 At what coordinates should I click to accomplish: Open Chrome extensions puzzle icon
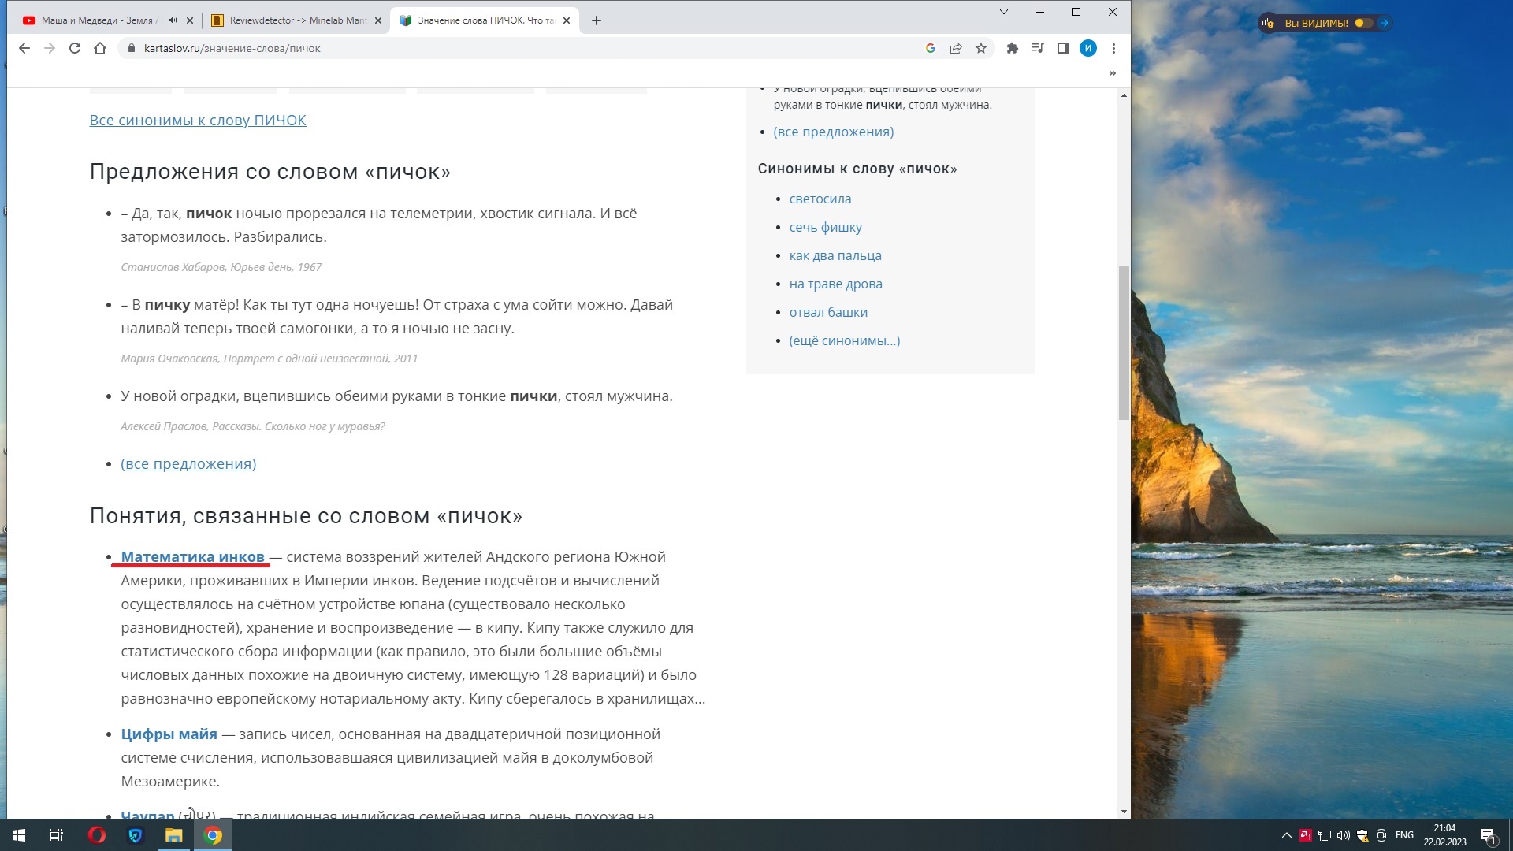[x=1013, y=48]
